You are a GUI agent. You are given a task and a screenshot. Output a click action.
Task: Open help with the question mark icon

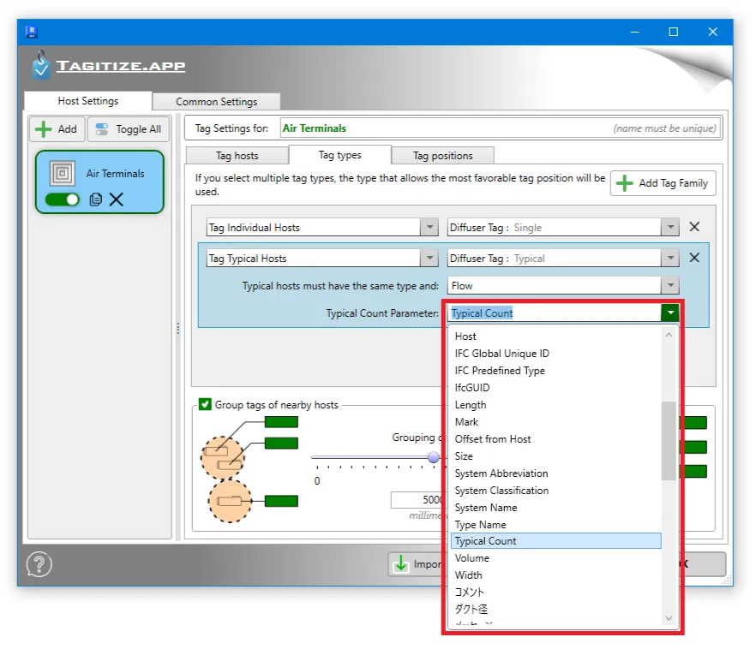click(x=39, y=564)
